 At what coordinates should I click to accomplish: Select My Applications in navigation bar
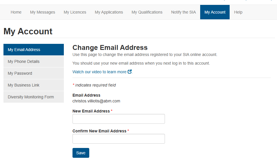[x=109, y=12]
